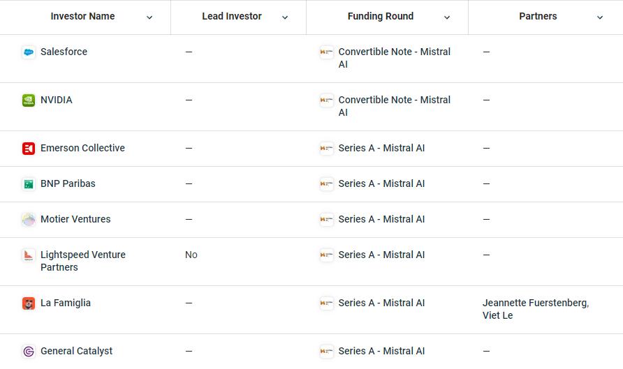
Task: Click the Viet Le partner name
Action: point(497,315)
